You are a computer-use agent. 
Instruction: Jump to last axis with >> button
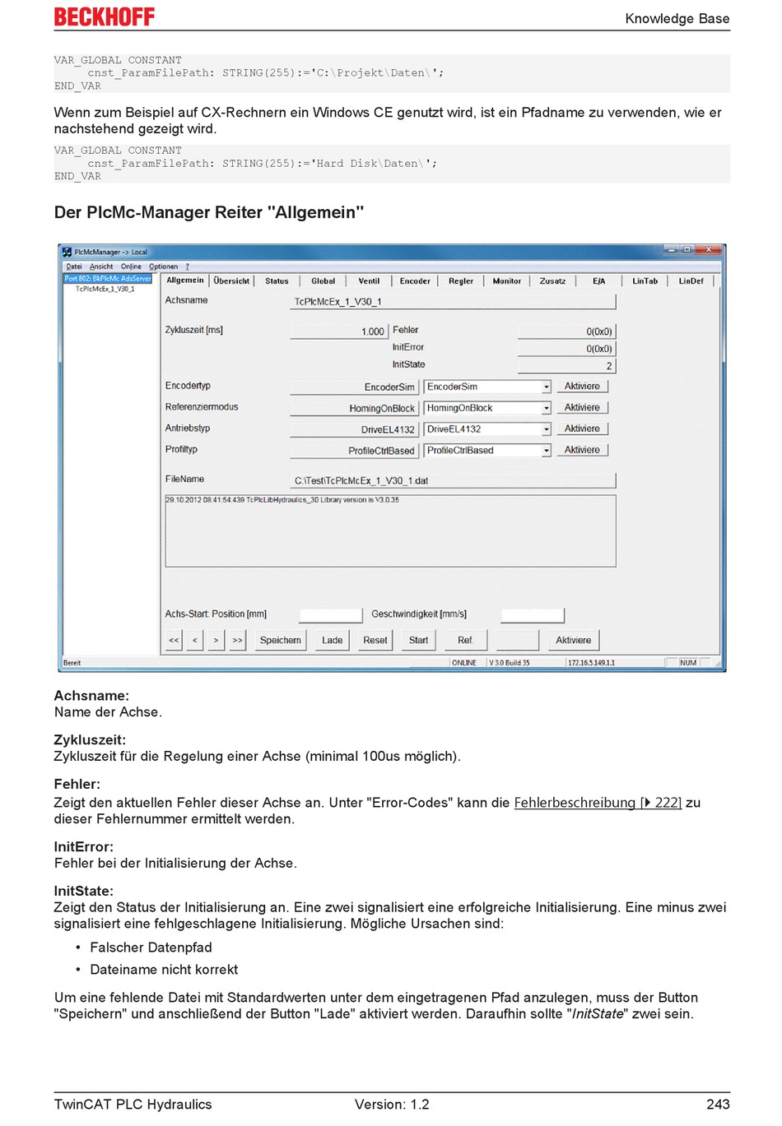[x=238, y=640]
